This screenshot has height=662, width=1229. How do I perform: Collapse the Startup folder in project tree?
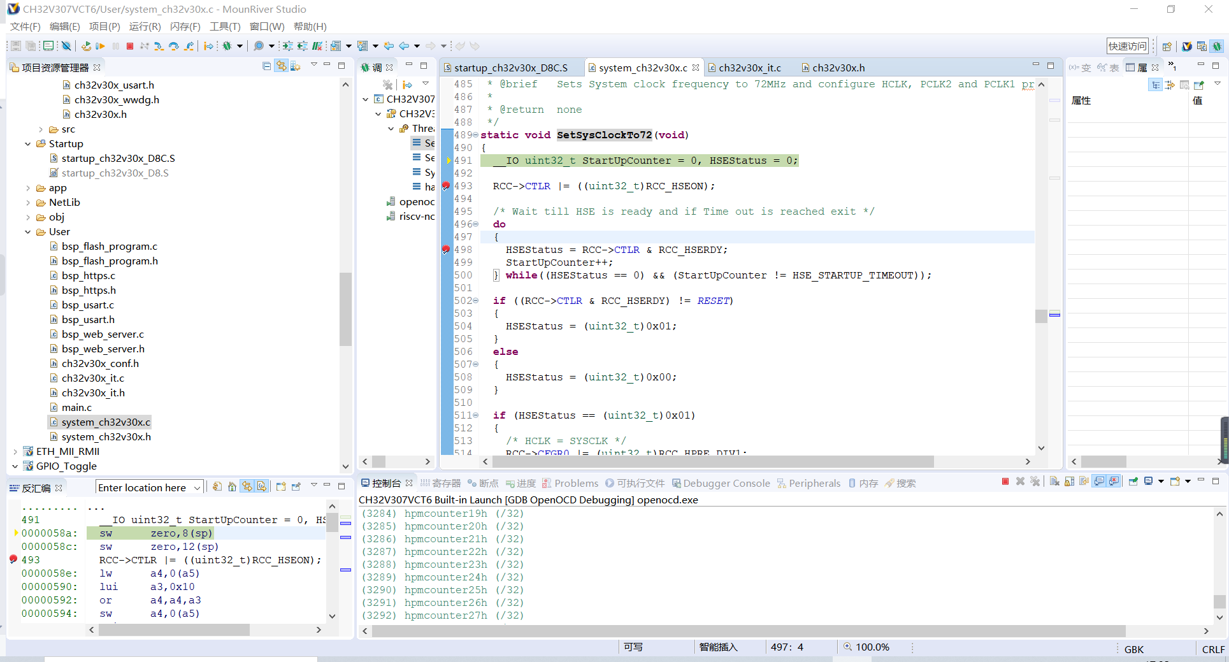click(x=27, y=144)
